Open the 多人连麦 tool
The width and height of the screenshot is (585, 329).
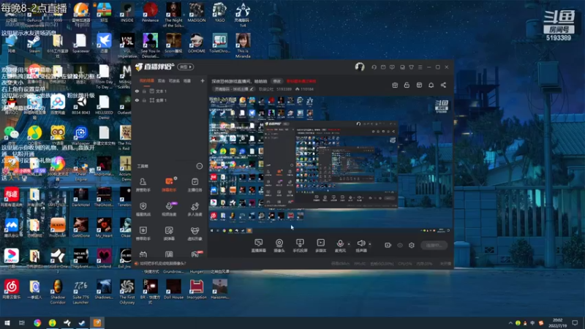click(x=195, y=209)
